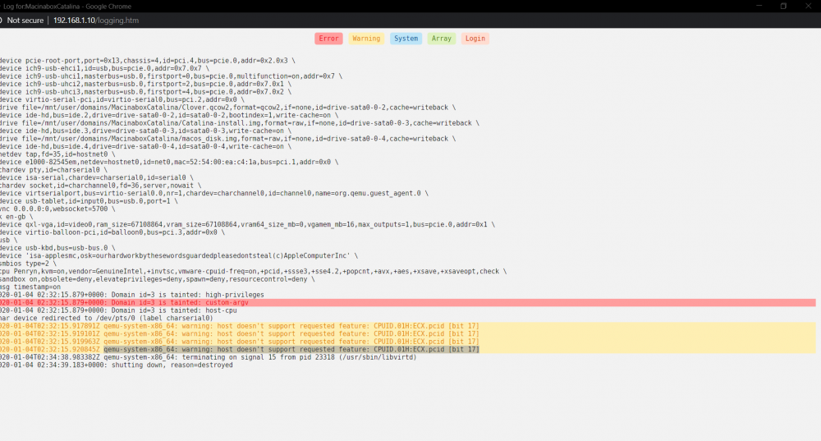
Task: Click the pcie-root-port port=0x13 line
Action: (148, 60)
